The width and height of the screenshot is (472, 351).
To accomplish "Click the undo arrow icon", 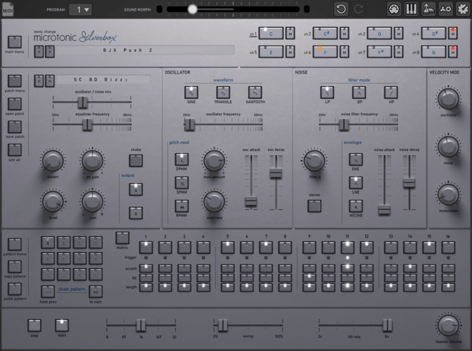I will [341, 9].
